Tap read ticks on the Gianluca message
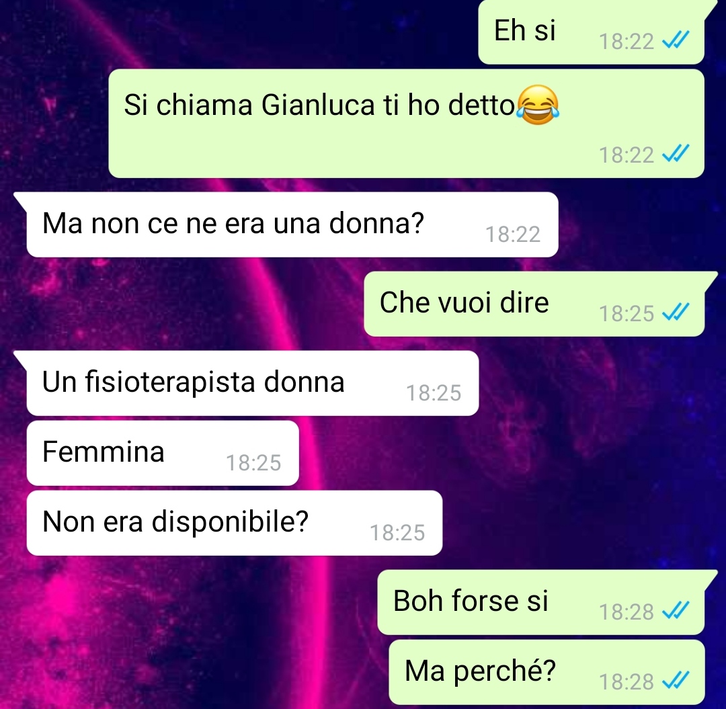This screenshot has width=726, height=709. [676, 154]
